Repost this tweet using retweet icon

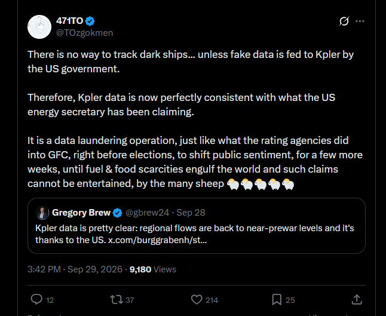[116, 299]
